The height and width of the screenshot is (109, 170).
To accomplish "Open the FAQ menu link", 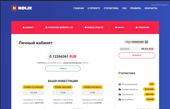I will tap(124, 8).
